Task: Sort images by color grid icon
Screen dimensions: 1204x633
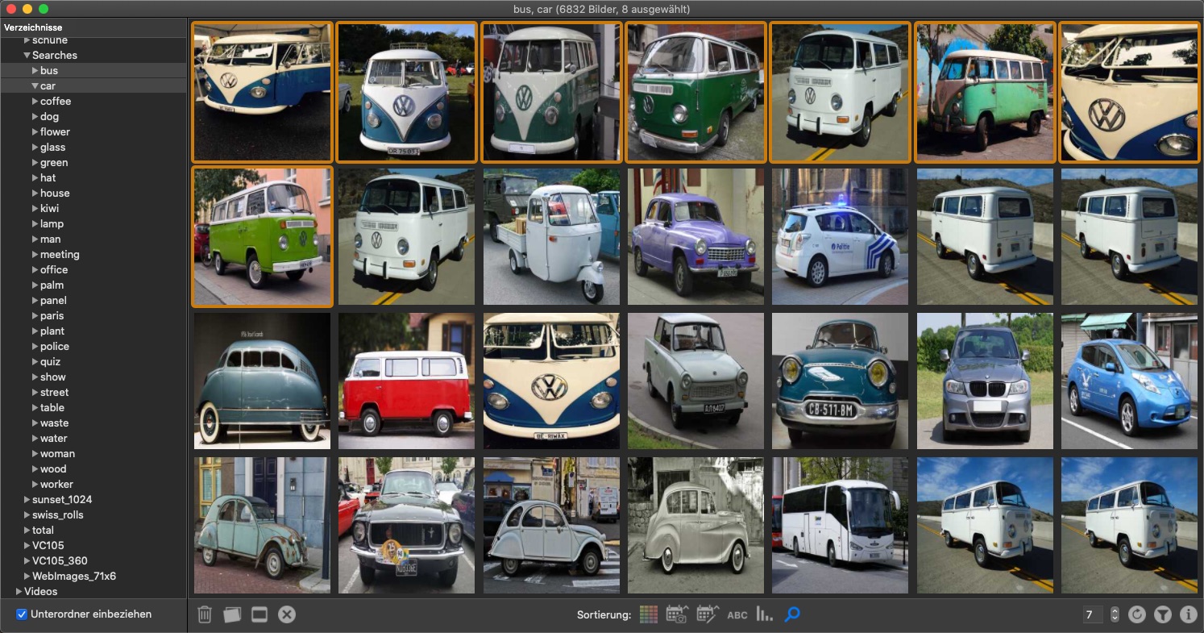Action: coord(649,614)
